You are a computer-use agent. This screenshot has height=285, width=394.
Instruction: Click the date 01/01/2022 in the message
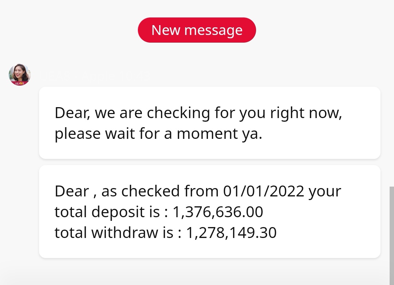coord(263,191)
